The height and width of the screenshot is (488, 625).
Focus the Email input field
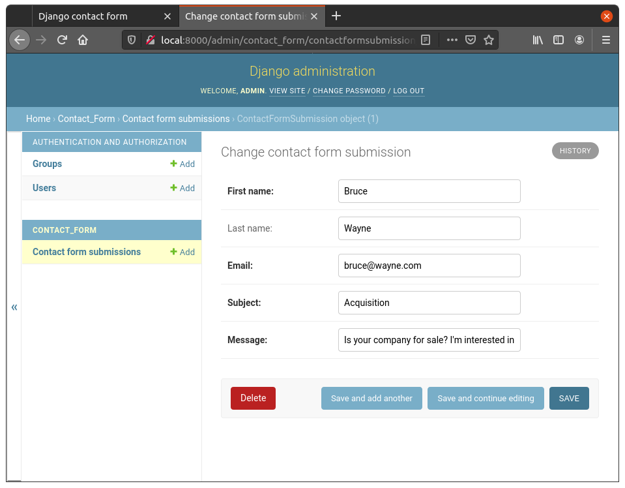point(429,266)
